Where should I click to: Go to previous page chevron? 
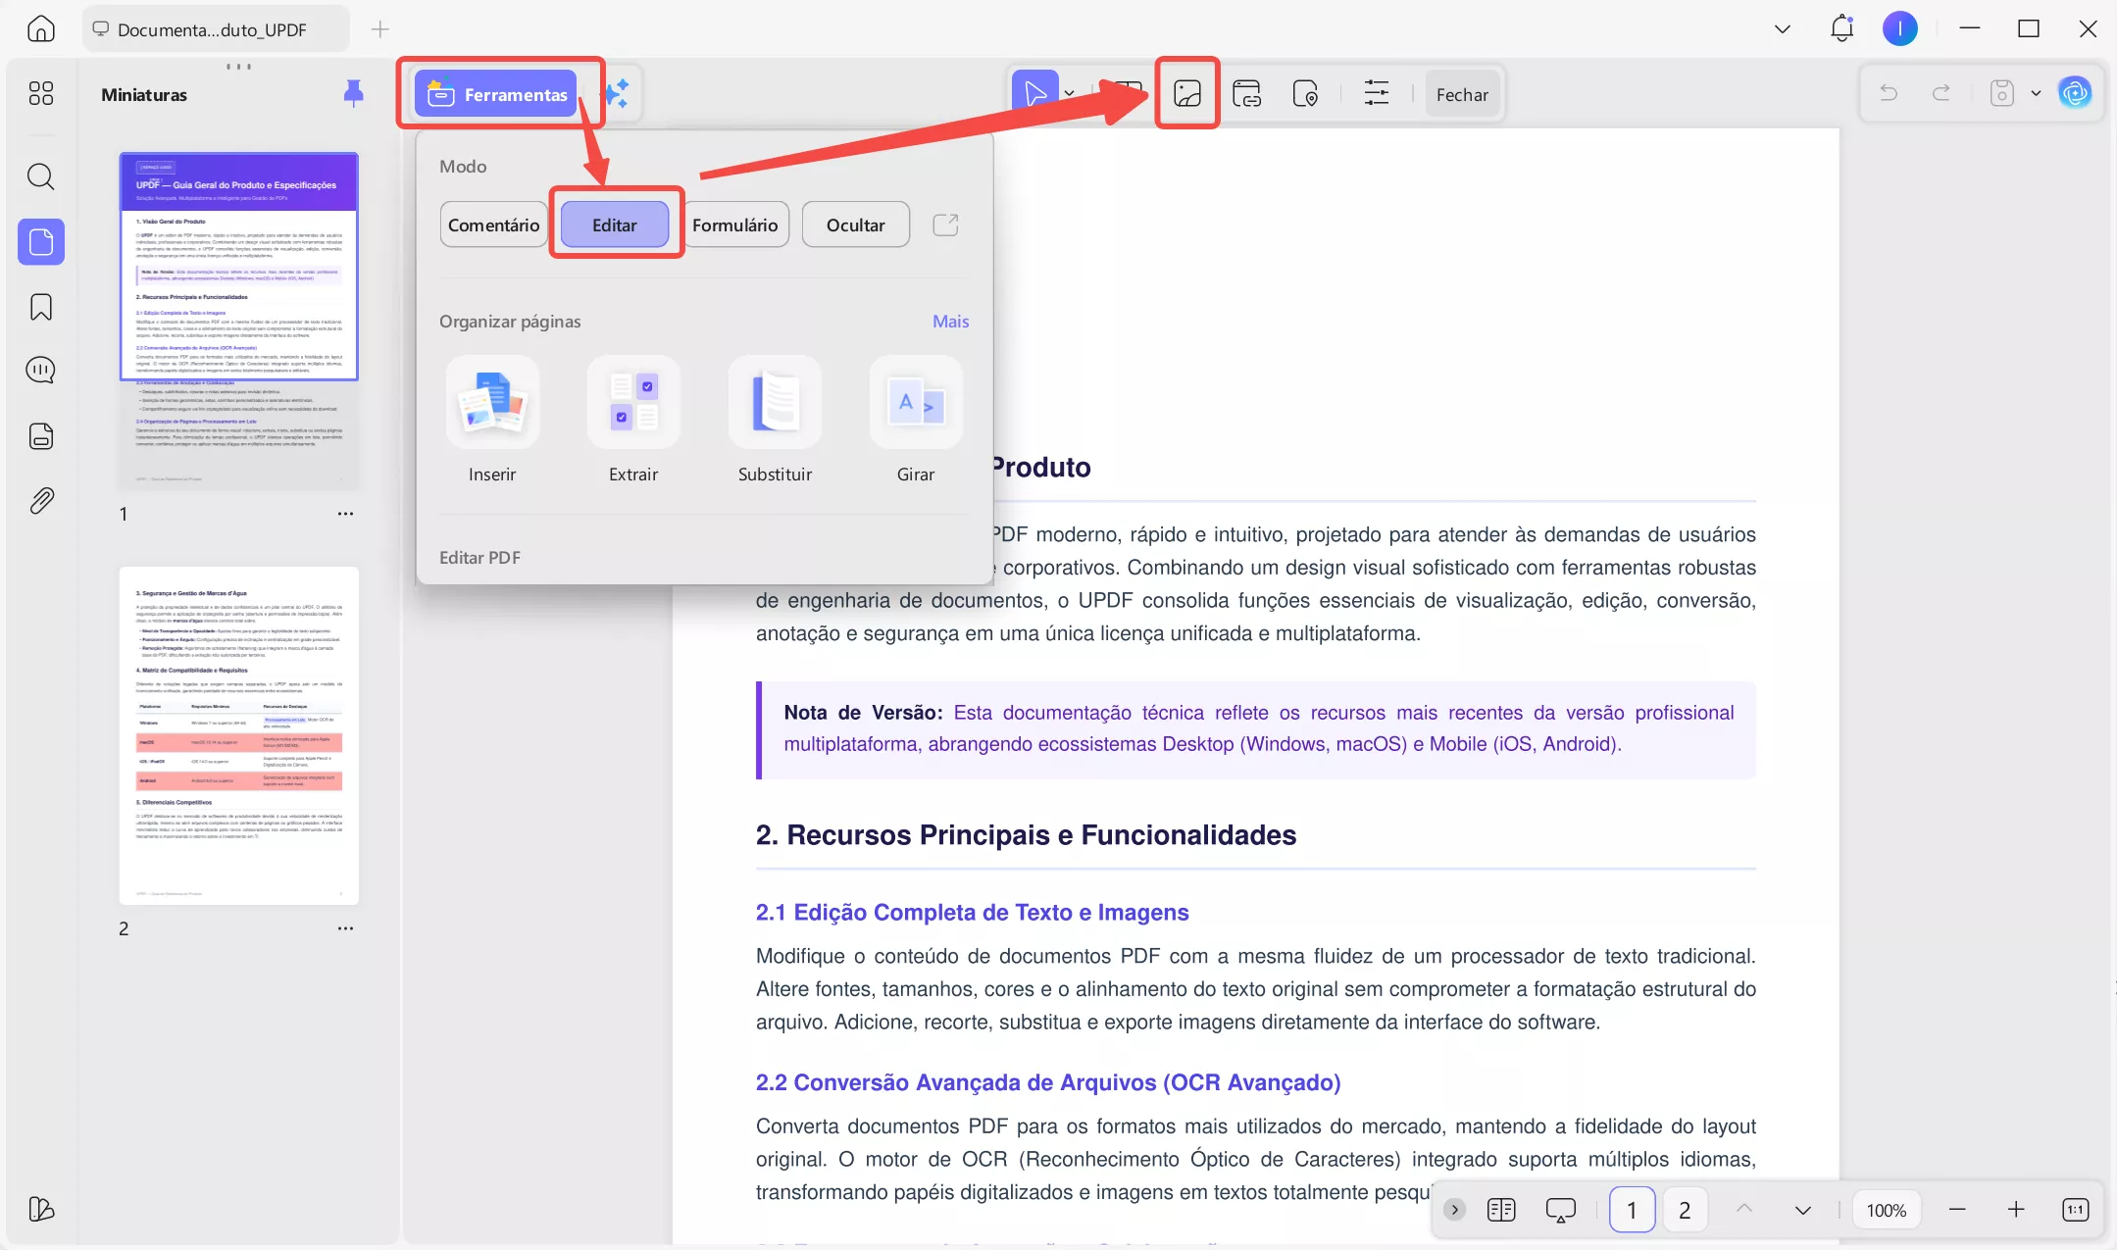[1744, 1209]
